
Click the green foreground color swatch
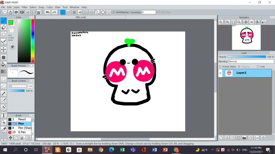[x=11, y=22]
